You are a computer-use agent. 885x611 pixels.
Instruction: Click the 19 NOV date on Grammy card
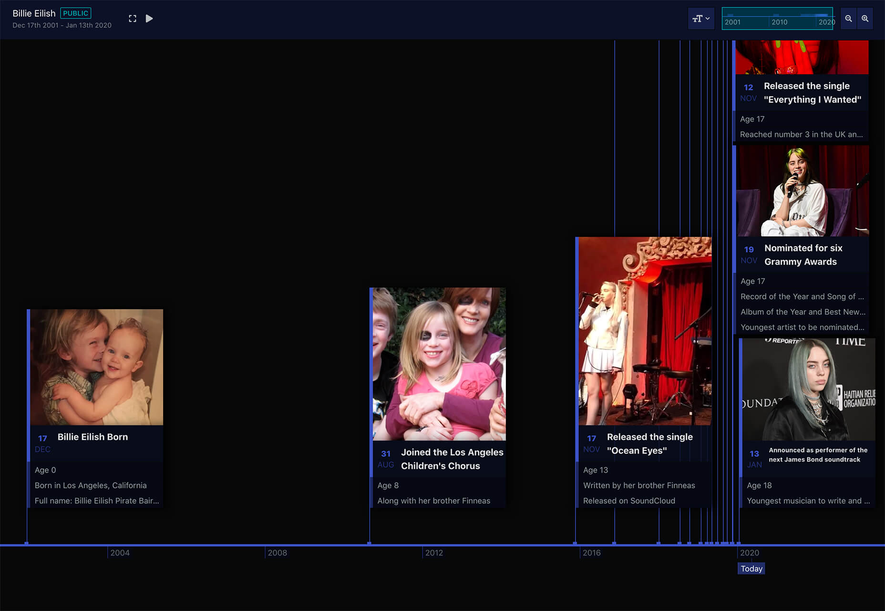tap(749, 254)
